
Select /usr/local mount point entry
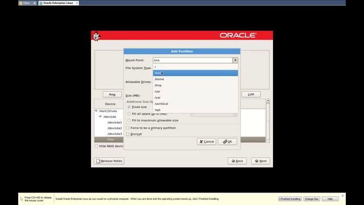pyautogui.click(x=196, y=104)
